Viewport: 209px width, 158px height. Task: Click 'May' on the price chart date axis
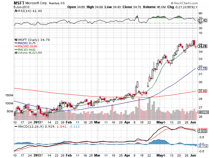point(160,122)
